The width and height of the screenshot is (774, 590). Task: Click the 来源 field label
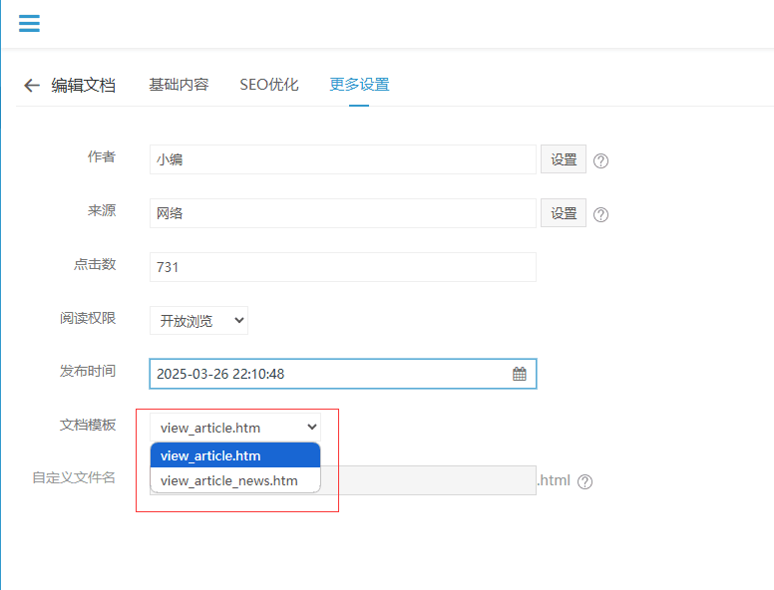point(102,210)
